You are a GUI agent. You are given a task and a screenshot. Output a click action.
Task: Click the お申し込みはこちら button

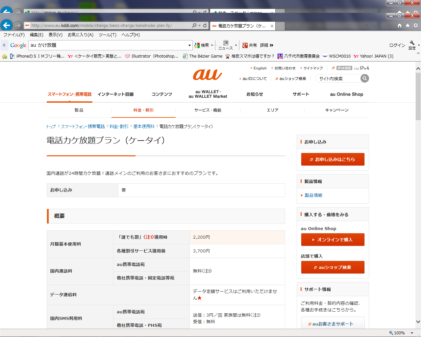[333, 159]
